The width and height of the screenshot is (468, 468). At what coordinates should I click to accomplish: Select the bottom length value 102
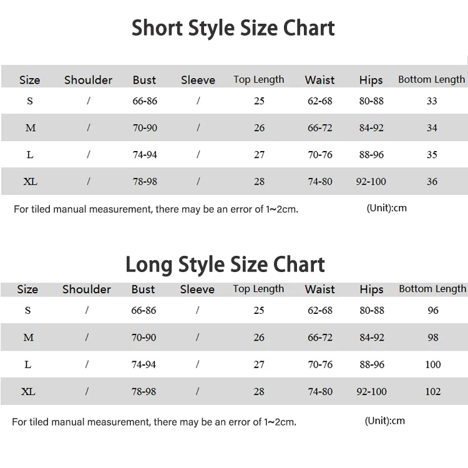432,392
